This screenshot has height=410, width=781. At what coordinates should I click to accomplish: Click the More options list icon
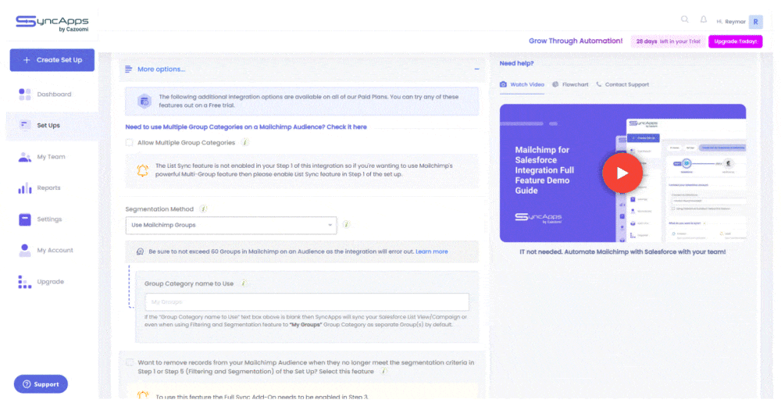point(129,70)
